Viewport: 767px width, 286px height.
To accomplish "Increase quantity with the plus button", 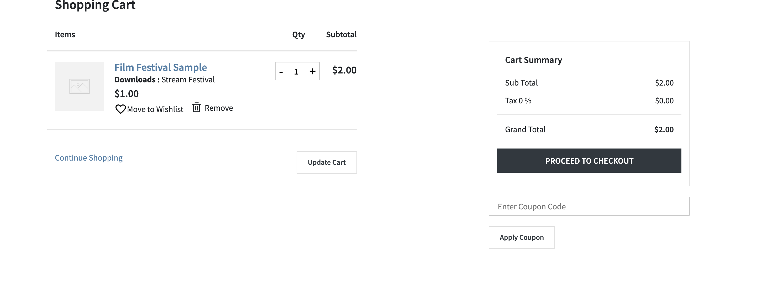I will (312, 71).
